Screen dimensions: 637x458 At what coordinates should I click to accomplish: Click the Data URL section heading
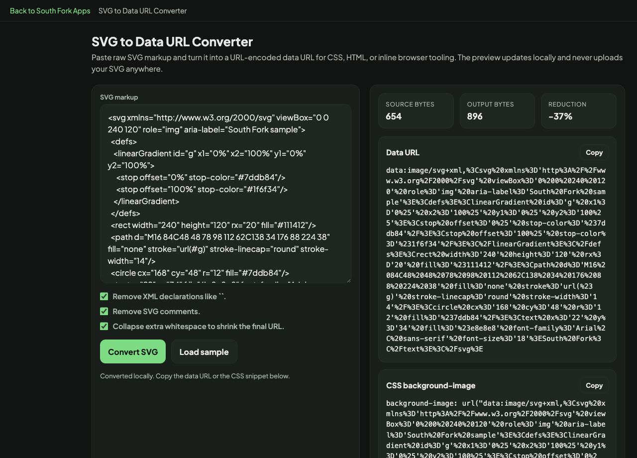[403, 152]
